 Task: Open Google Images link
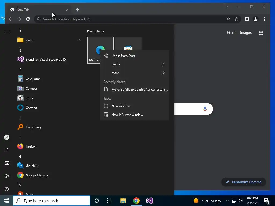pos(246,32)
